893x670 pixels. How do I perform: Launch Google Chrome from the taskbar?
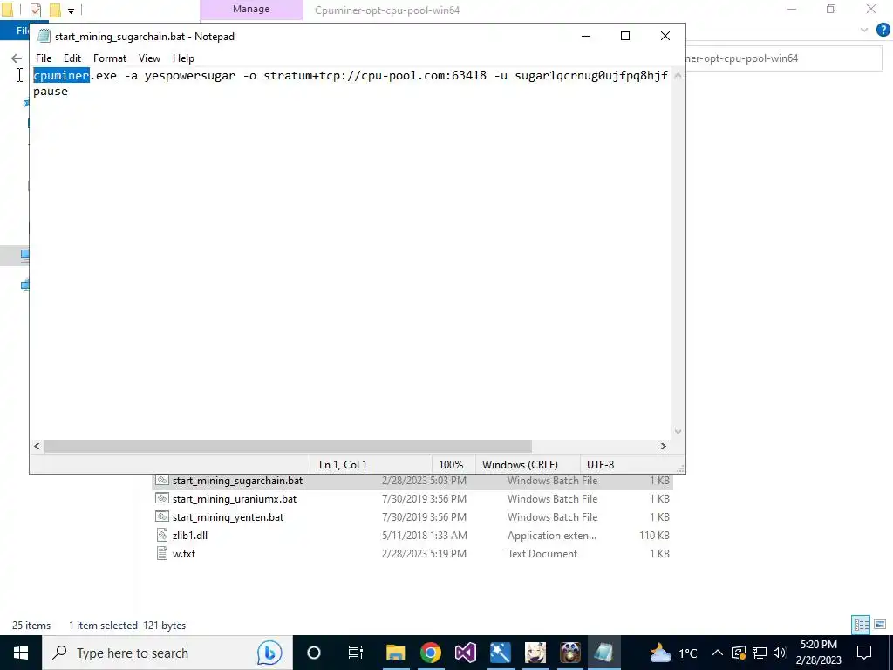point(431,653)
